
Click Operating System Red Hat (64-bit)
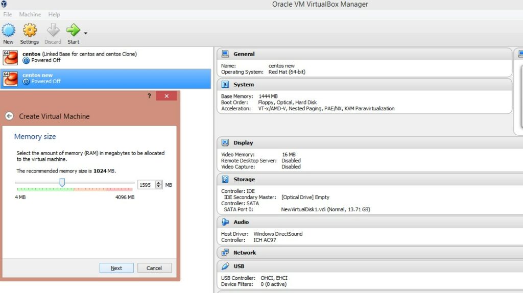pyautogui.click(x=287, y=72)
